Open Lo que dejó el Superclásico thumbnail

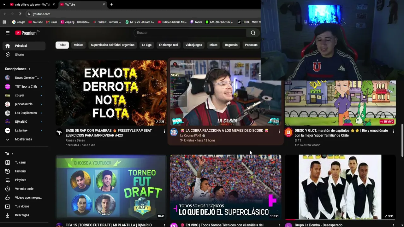coord(226,187)
